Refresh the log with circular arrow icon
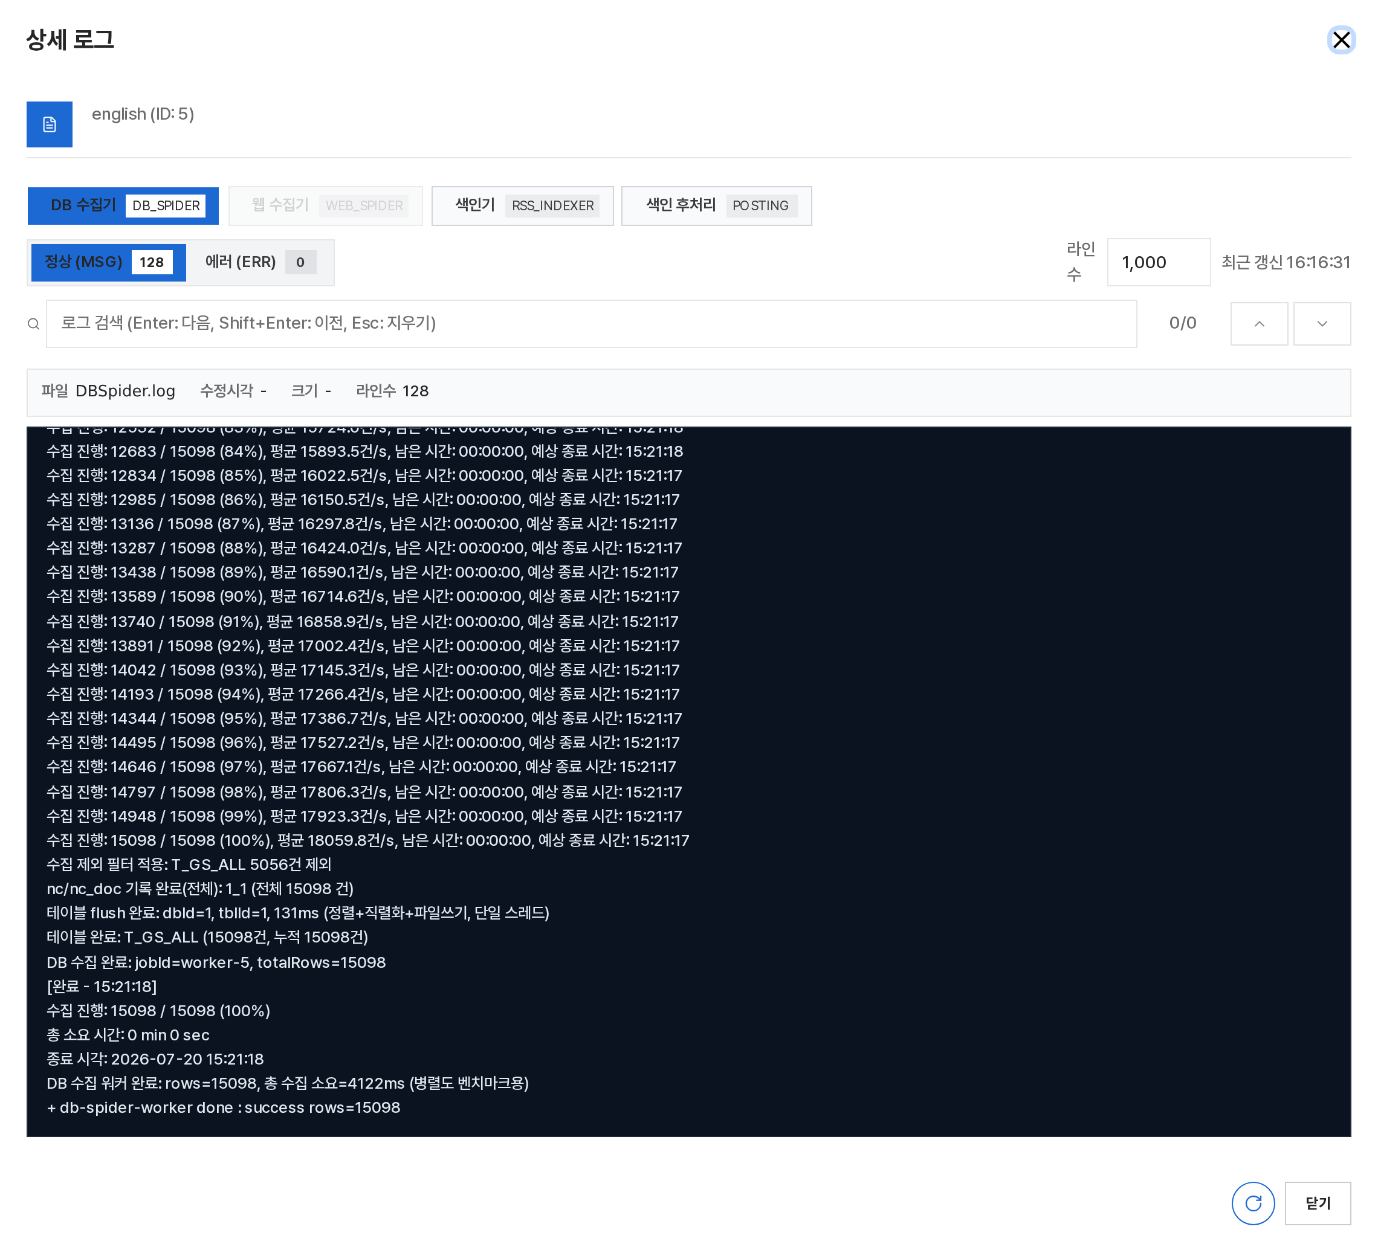1378x1247 pixels. pyautogui.click(x=1253, y=1203)
